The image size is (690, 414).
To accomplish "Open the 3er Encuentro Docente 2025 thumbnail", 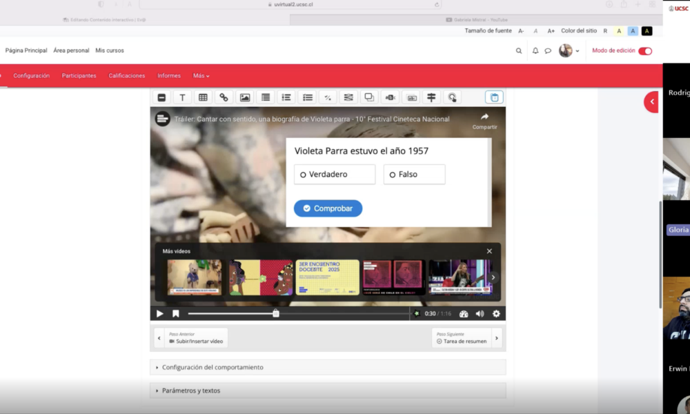I will click(327, 277).
